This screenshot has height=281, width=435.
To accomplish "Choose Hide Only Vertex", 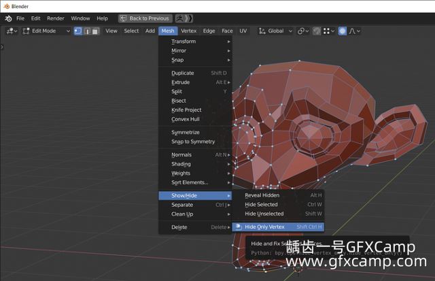I will (x=278, y=227).
